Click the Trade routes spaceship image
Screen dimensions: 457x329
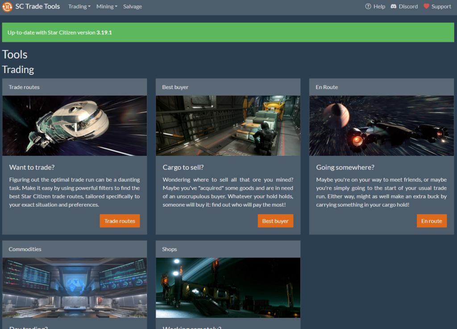click(x=75, y=126)
